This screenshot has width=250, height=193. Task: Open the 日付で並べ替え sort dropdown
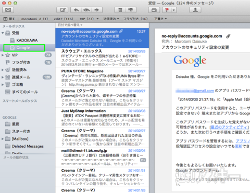[x=70, y=25]
